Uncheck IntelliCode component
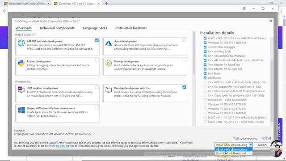 point(205,78)
